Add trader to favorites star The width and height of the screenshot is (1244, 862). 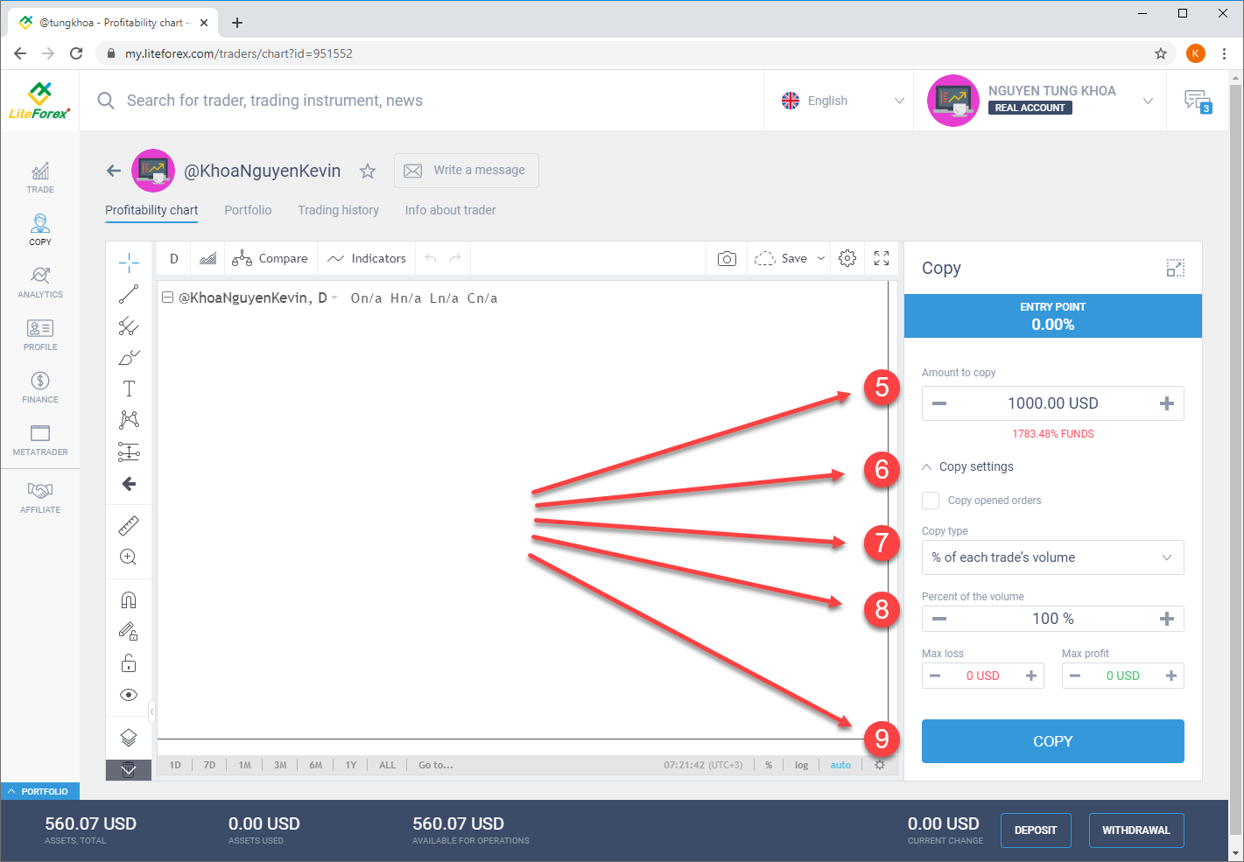[x=368, y=172]
